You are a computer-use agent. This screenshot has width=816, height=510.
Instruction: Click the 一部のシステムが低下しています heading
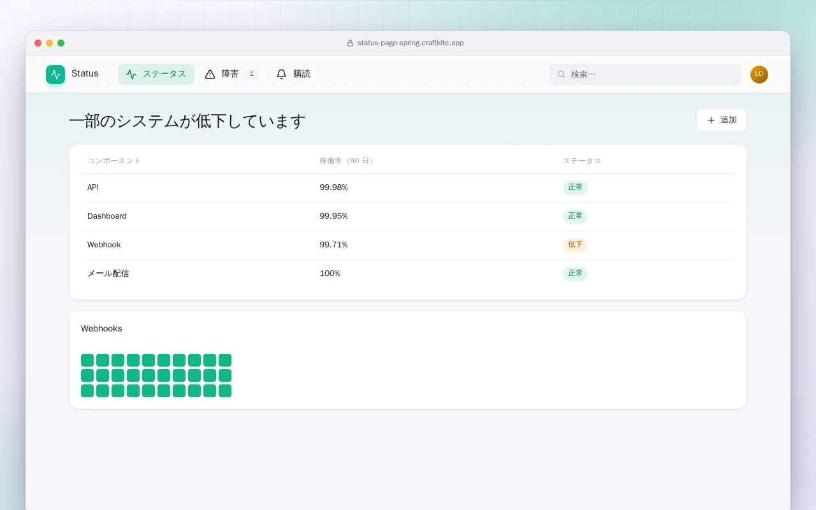point(187,121)
